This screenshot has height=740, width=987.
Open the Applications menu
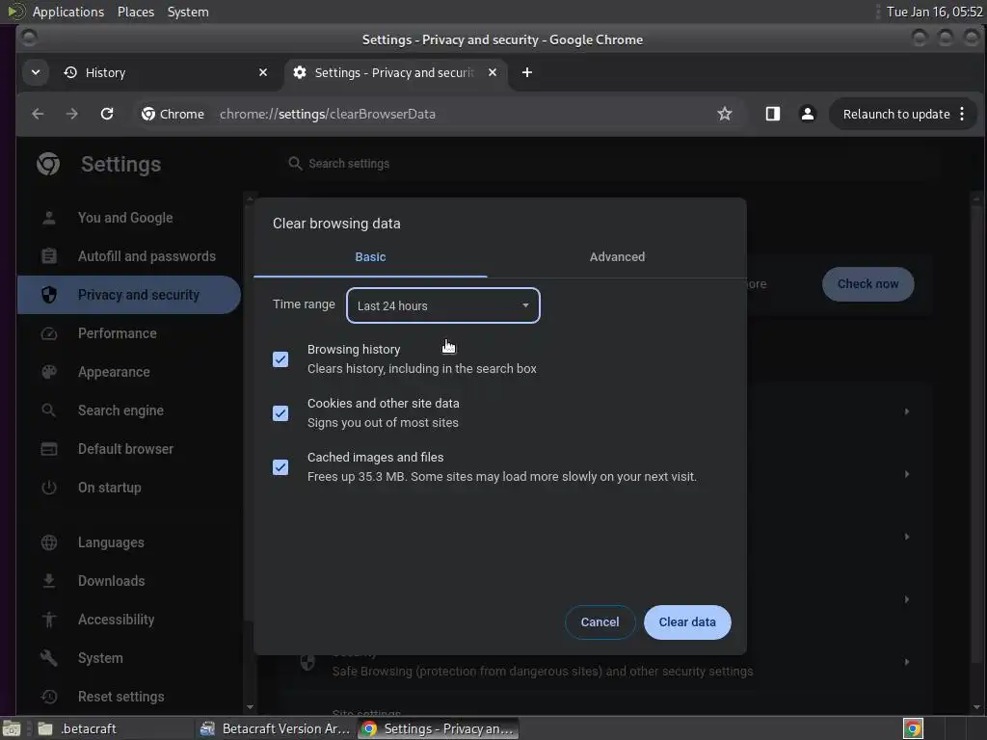click(x=68, y=12)
